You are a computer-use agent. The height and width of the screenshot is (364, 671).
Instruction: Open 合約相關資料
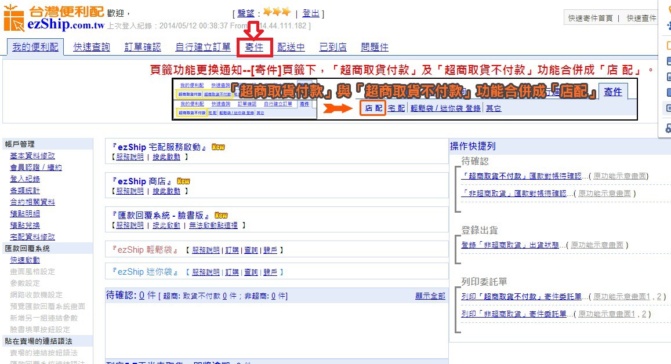(x=32, y=202)
